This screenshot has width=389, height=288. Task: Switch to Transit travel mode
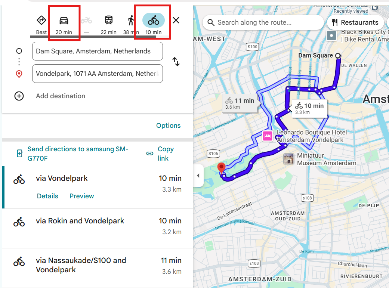109,20
